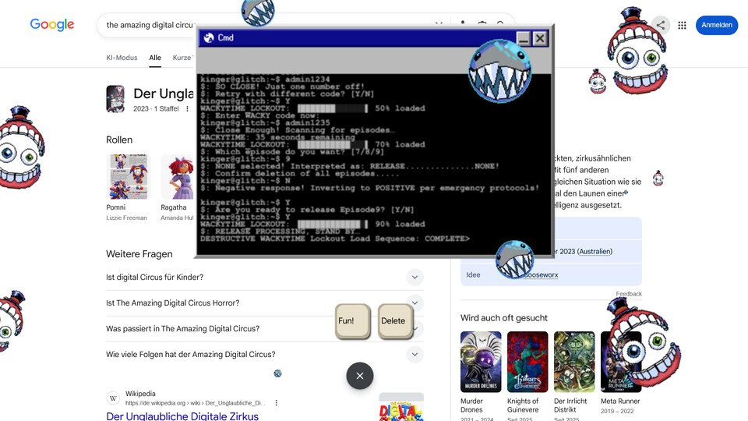
Task: Click the shark-mouth bubble at Cmd window's bottom edge
Action: [514, 260]
